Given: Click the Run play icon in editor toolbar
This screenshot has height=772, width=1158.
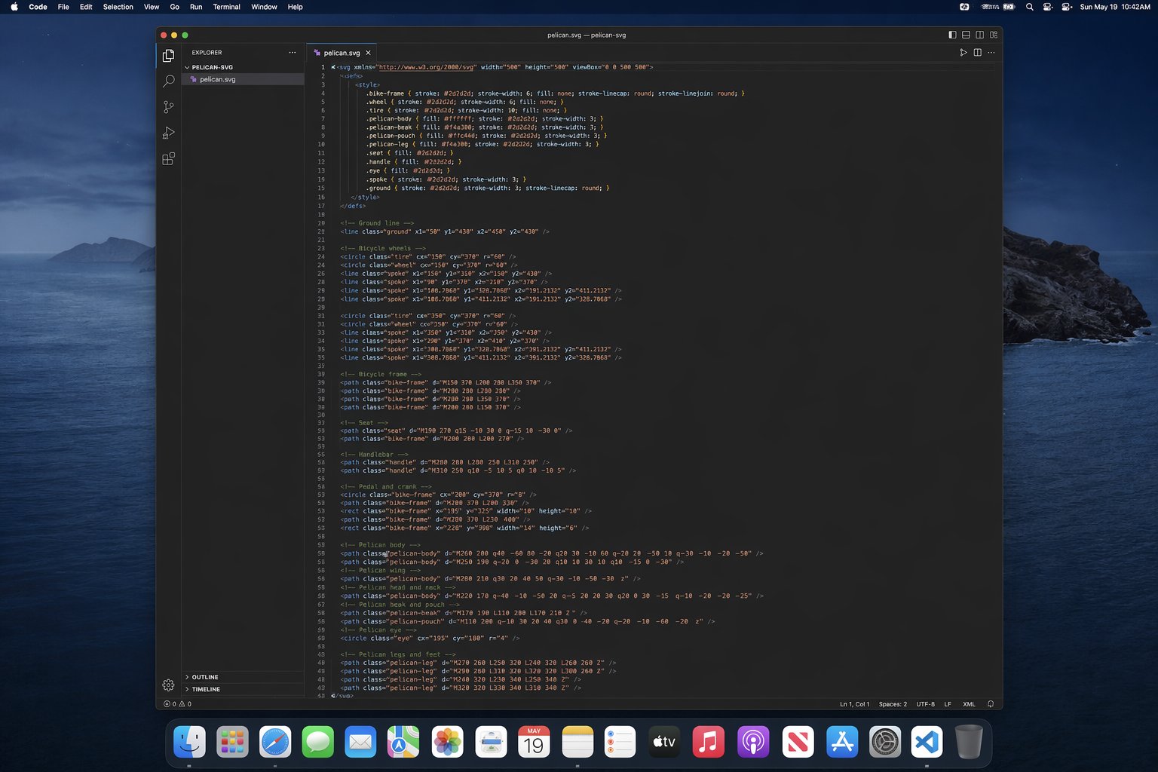Looking at the screenshot, I should tap(963, 53).
